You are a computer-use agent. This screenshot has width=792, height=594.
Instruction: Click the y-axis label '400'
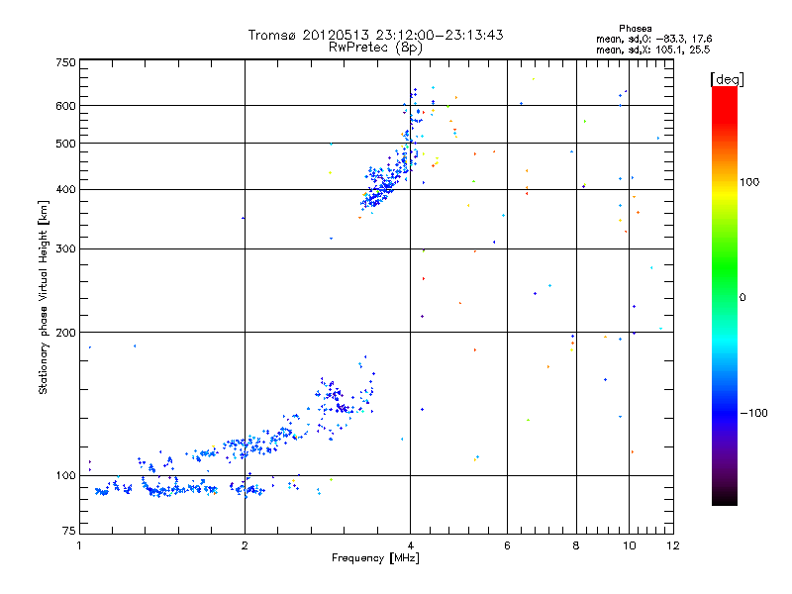tap(65, 190)
